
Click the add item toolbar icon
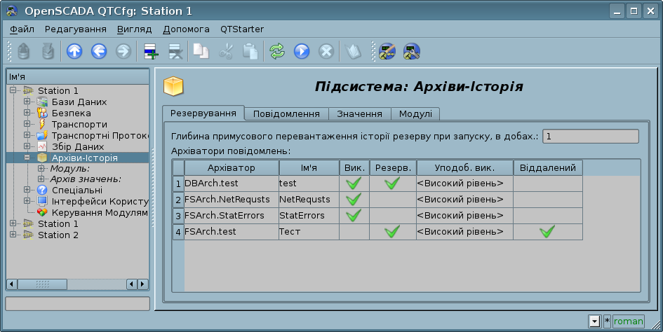[151, 51]
